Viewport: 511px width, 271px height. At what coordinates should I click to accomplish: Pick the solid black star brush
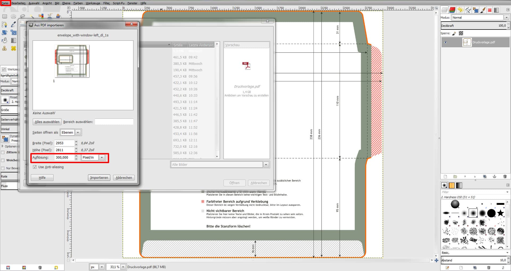coord(500,213)
